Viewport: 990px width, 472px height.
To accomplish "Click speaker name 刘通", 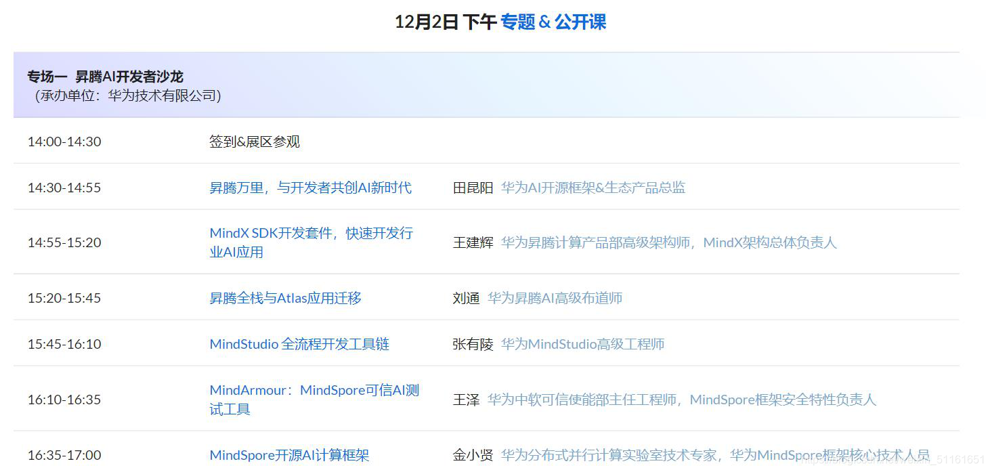I will [467, 298].
